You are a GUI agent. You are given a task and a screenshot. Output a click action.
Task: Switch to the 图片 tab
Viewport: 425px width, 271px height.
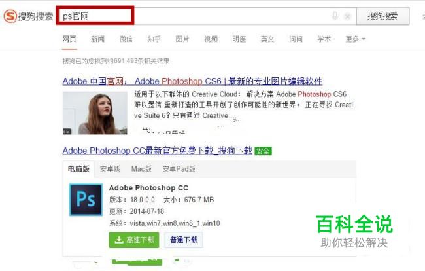click(x=182, y=39)
